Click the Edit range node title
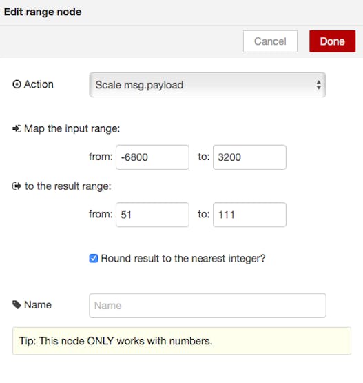Image resolution: width=363 pixels, height=383 pixels. click(43, 12)
